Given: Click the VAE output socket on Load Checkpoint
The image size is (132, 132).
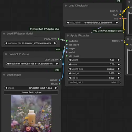Looking at the screenshot, I should (120, 18).
